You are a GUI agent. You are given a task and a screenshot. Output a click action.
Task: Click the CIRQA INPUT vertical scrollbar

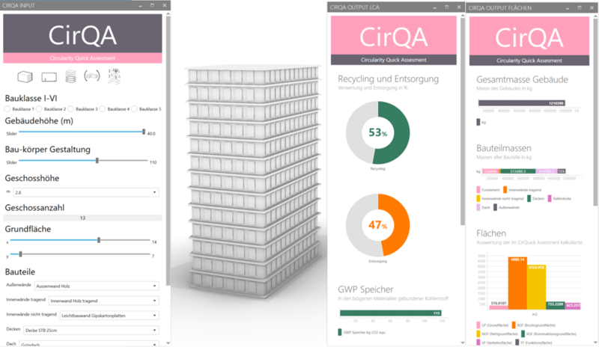[x=168, y=151]
